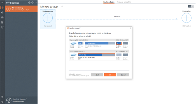Click the Back button in the dialog

point(97,75)
